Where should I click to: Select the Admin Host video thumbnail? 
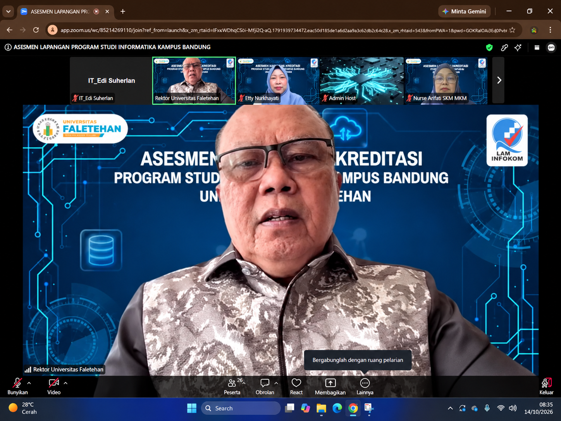click(362, 81)
